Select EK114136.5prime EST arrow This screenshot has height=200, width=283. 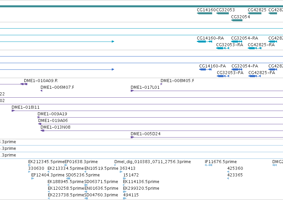[x=124, y=185]
